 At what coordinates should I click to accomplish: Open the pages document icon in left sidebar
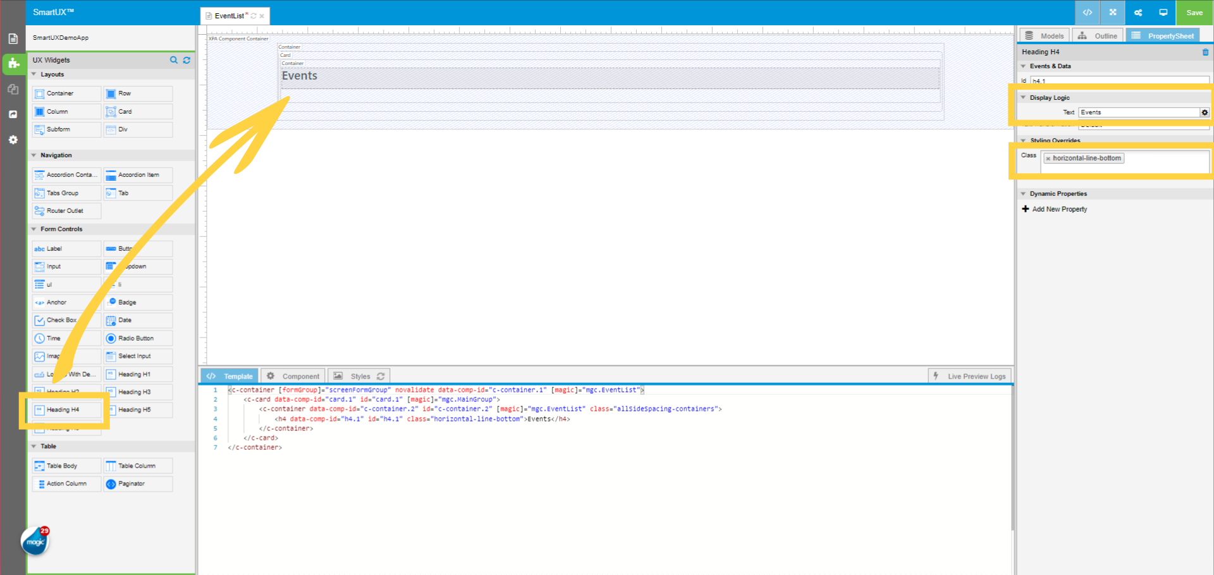(13, 39)
